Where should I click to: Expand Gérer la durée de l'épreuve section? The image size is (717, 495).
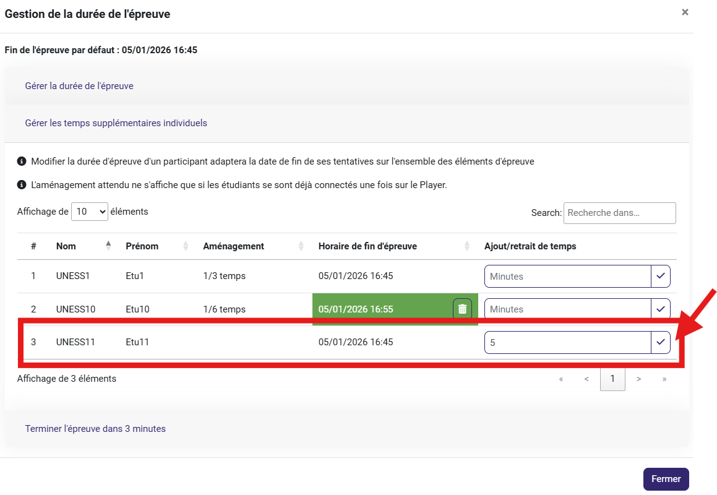tap(79, 86)
